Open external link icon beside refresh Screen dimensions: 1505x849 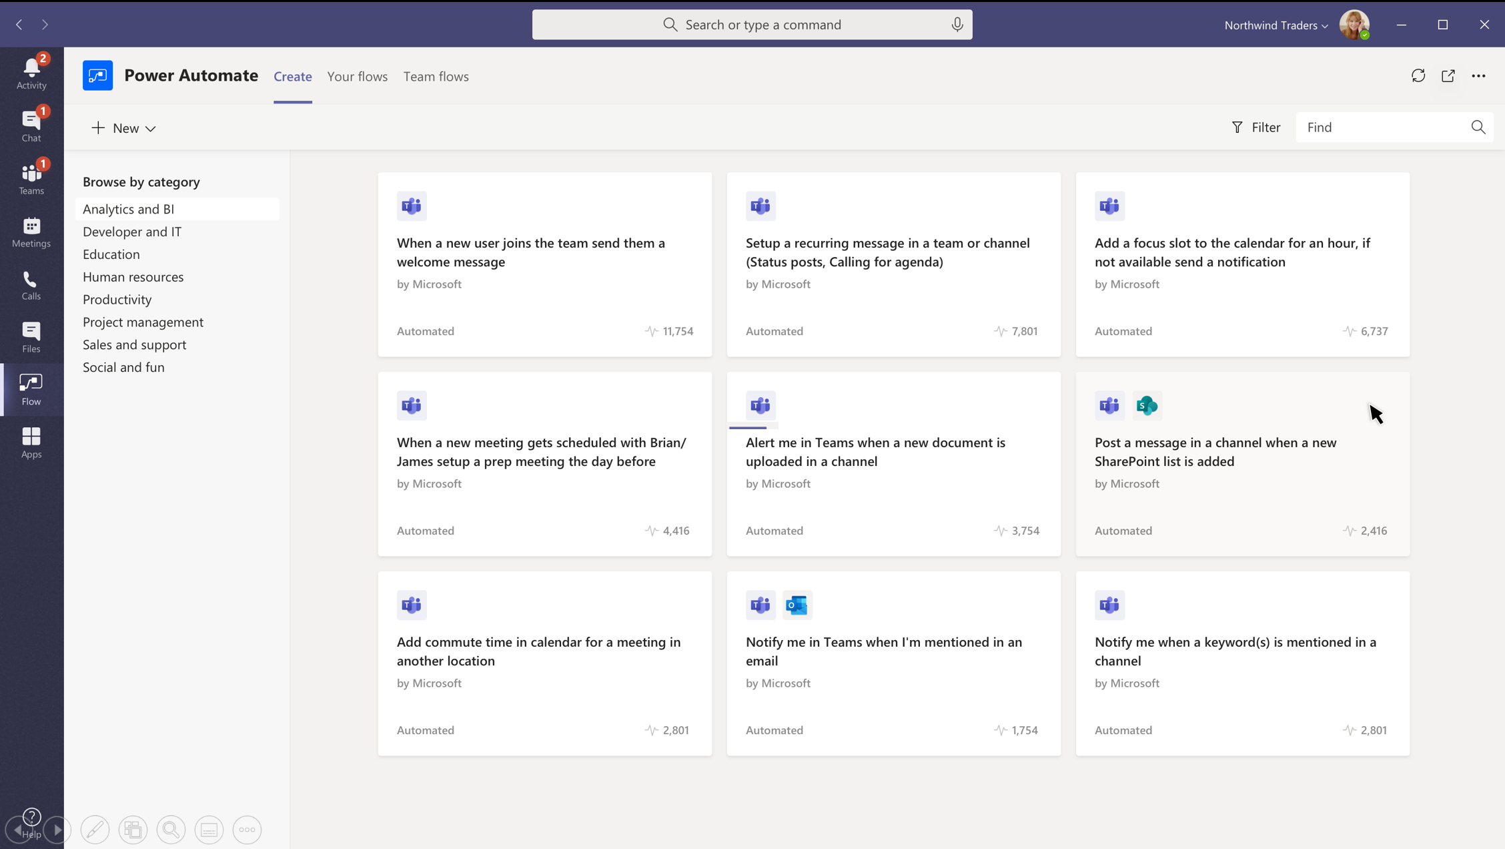point(1448,75)
